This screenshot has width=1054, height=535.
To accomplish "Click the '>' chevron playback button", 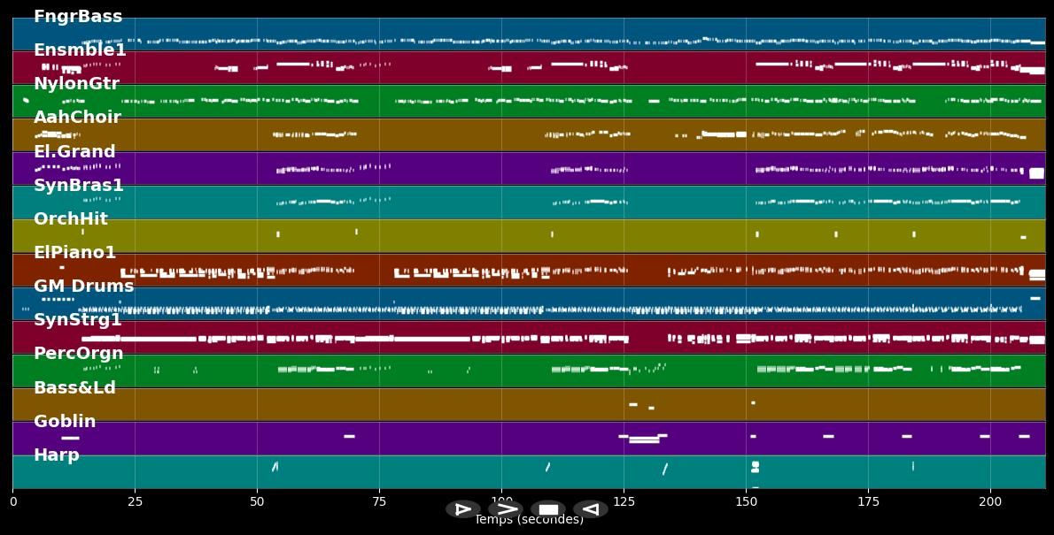I will click(506, 509).
